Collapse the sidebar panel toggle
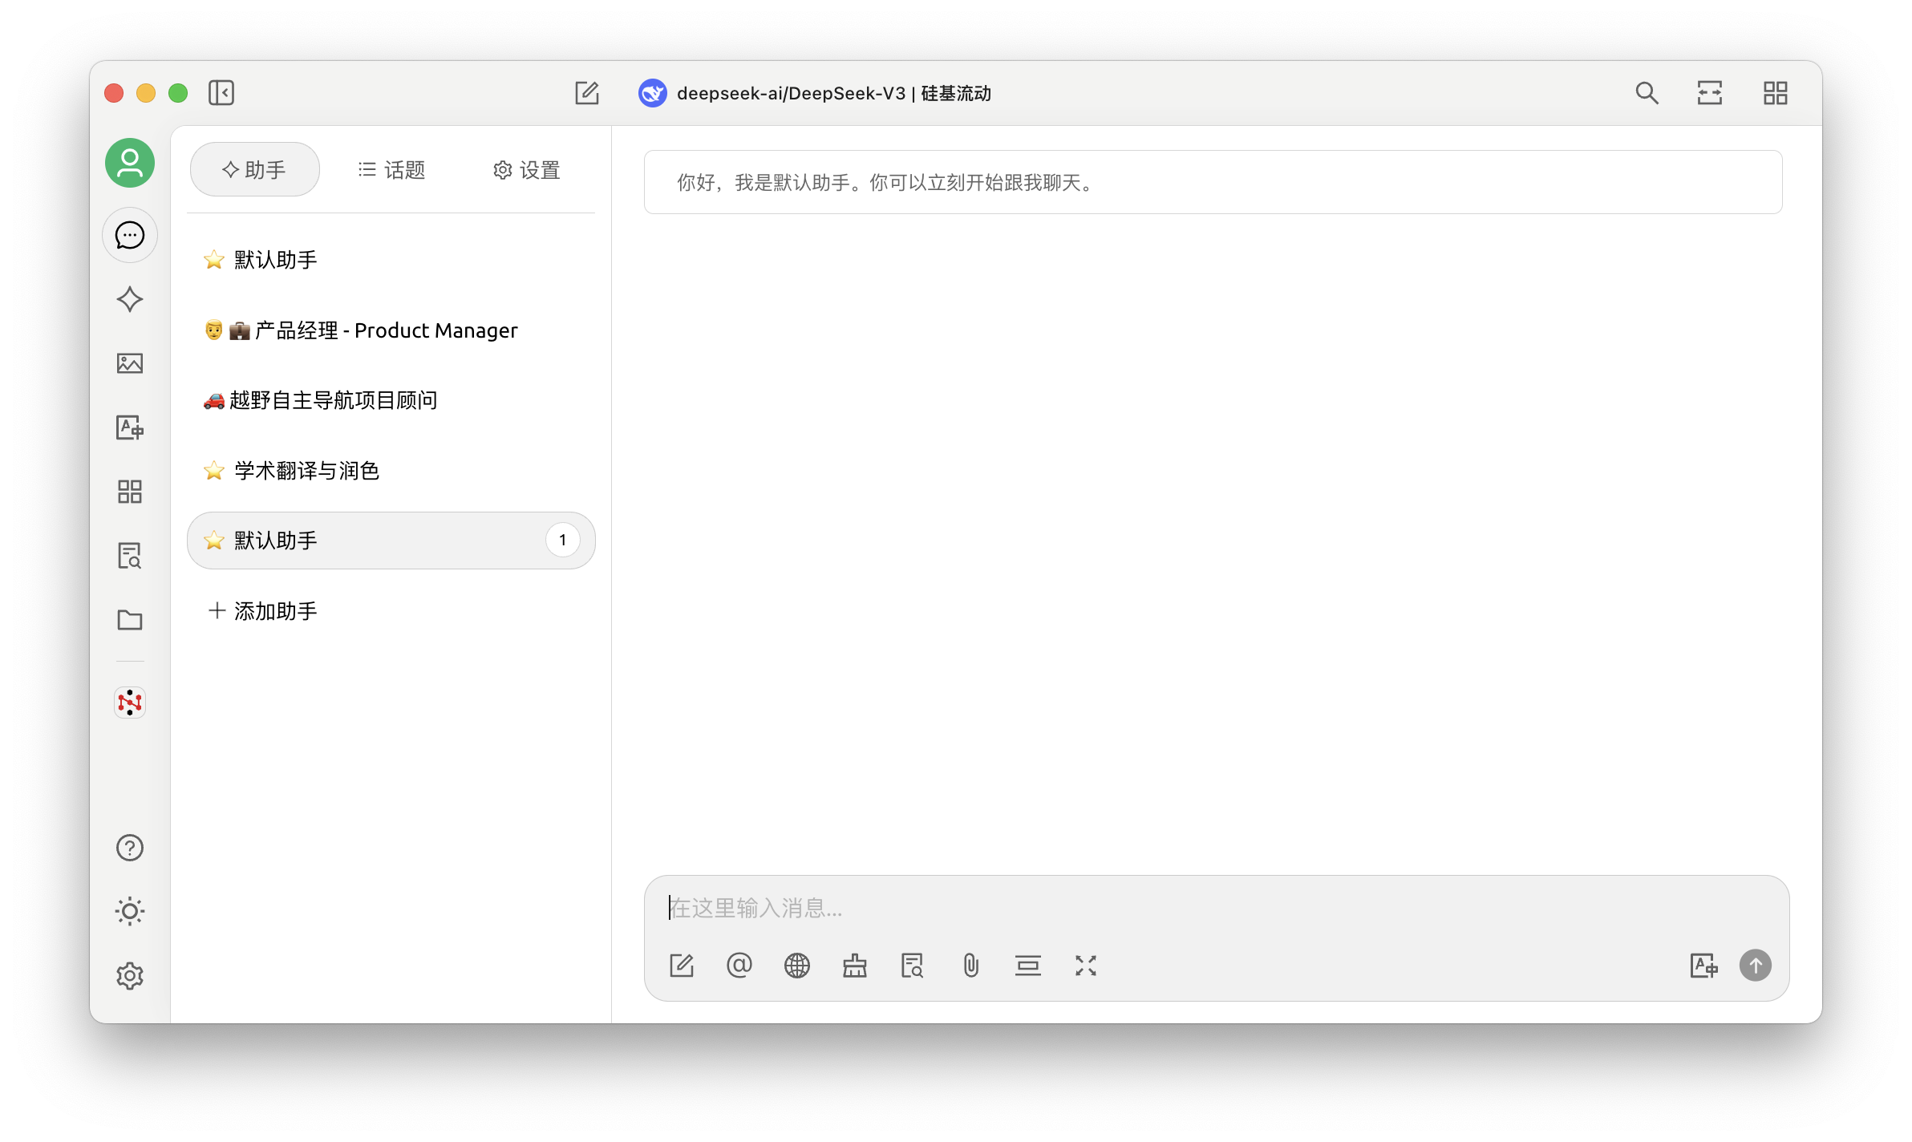Image resolution: width=1912 pixels, height=1142 pixels. point(221,93)
